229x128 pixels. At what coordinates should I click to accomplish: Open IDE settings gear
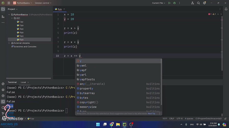[204, 3]
